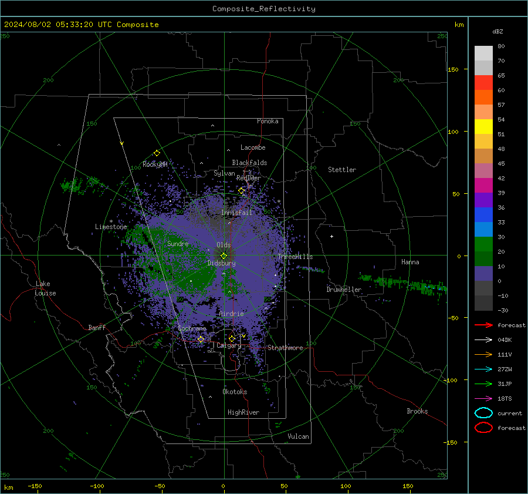Click the Sundre city label
This screenshot has height=494, width=528.
178,243
